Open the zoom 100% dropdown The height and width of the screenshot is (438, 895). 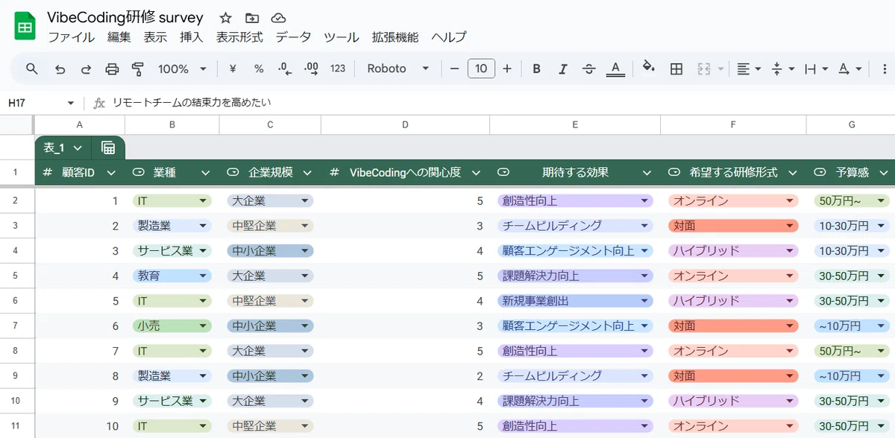182,69
